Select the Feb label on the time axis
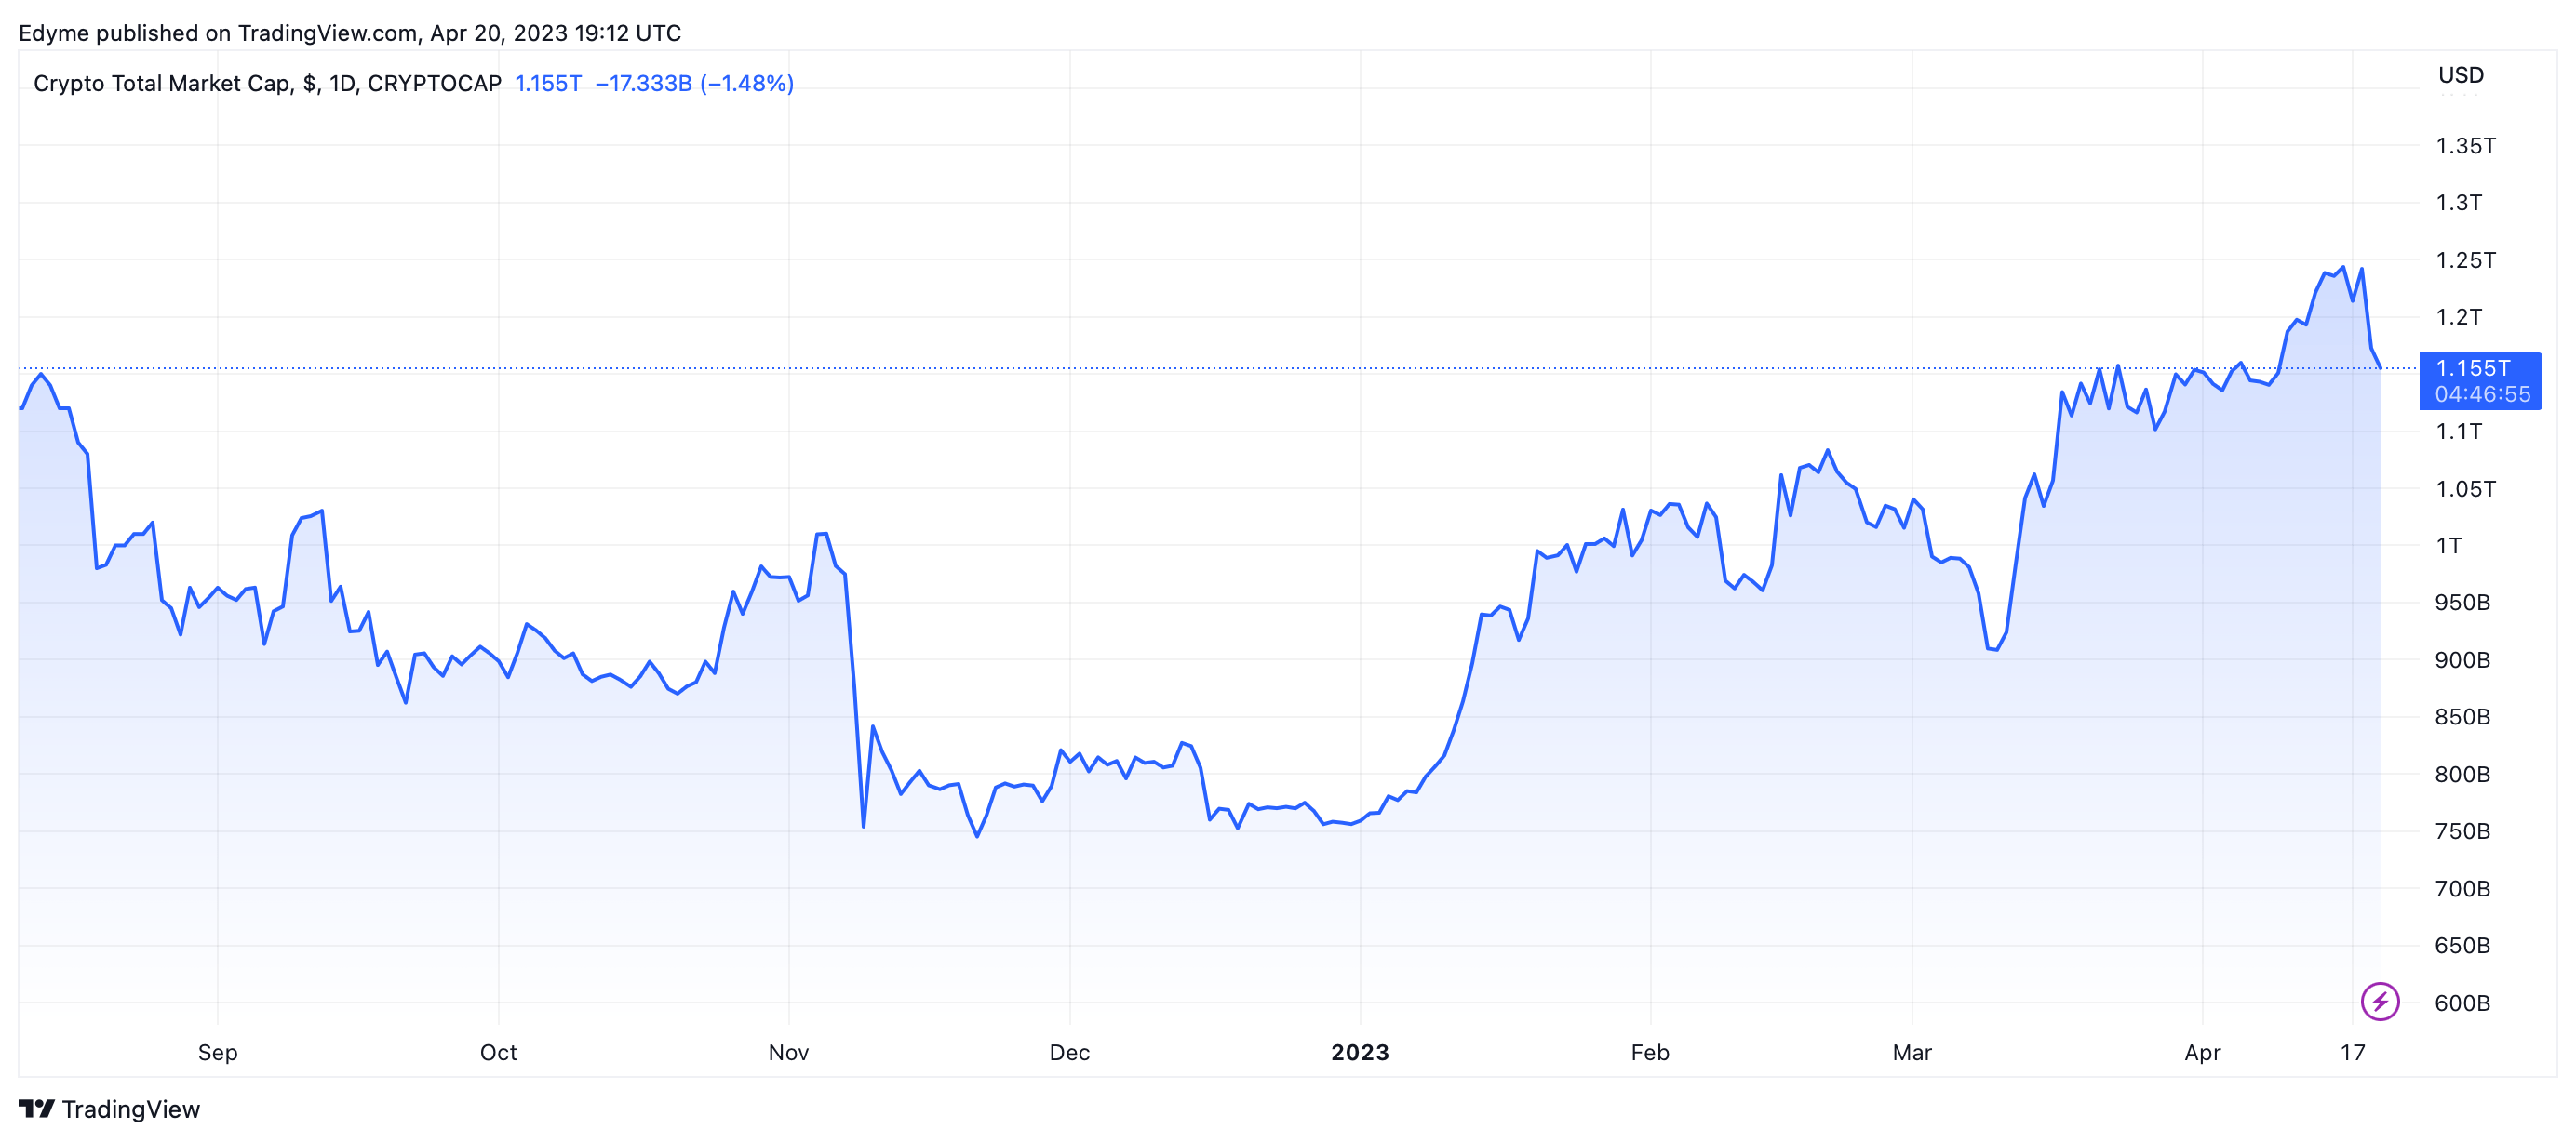 tap(1649, 1052)
